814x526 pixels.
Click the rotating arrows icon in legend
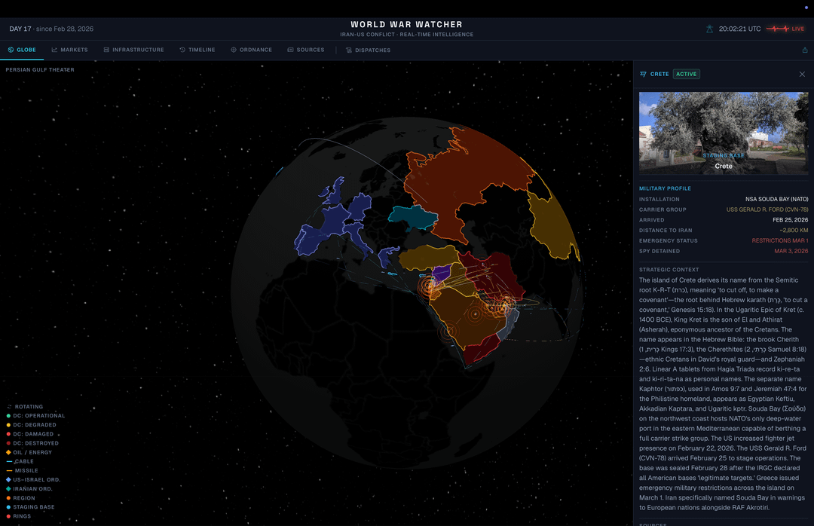pos(10,407)
